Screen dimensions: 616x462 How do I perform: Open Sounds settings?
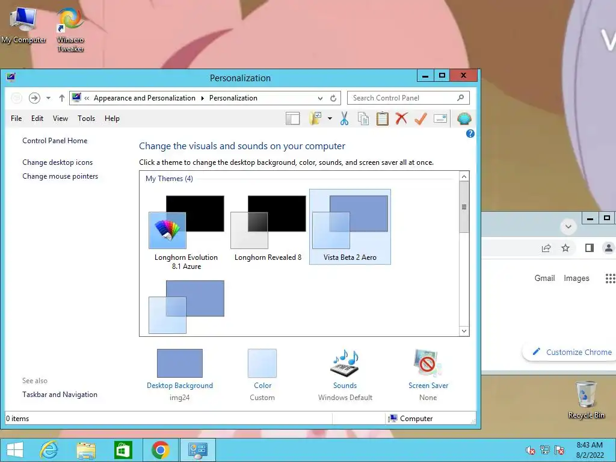point(345,375)
